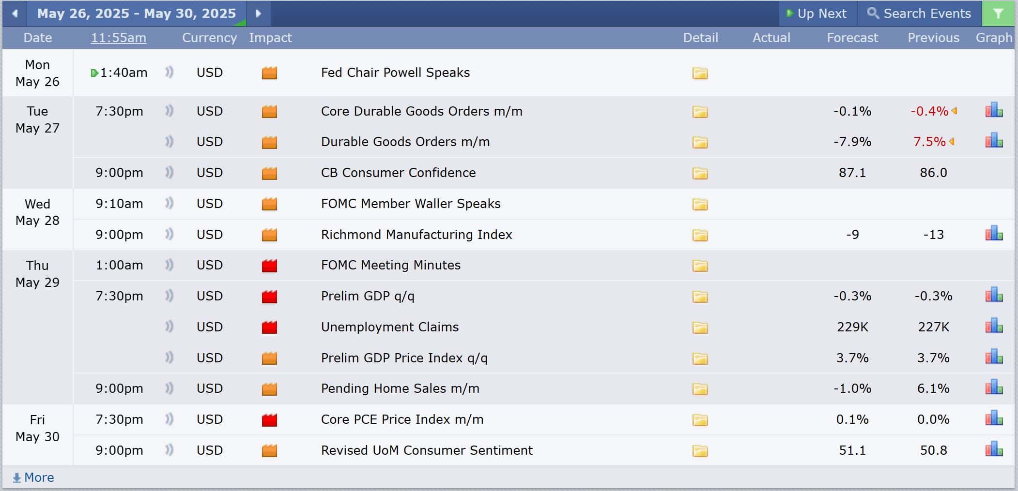Image resolution: width=1018 pixels, height=491 pixels.
Task: Jump to Up Next event
Action: 817,14
